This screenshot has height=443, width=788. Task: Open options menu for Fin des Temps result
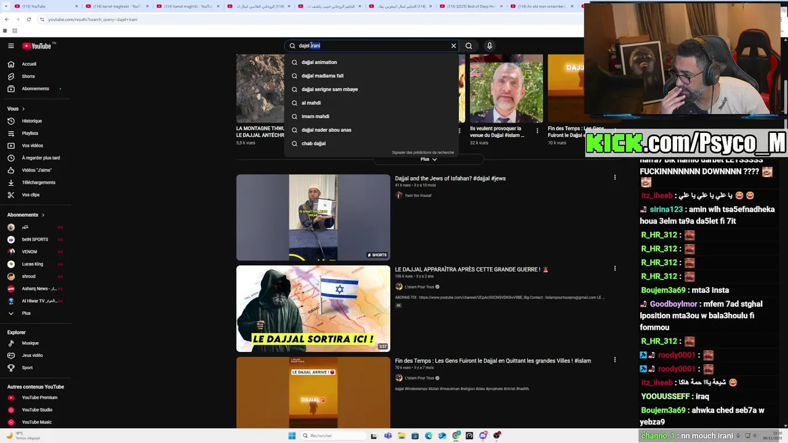(614, 359)
